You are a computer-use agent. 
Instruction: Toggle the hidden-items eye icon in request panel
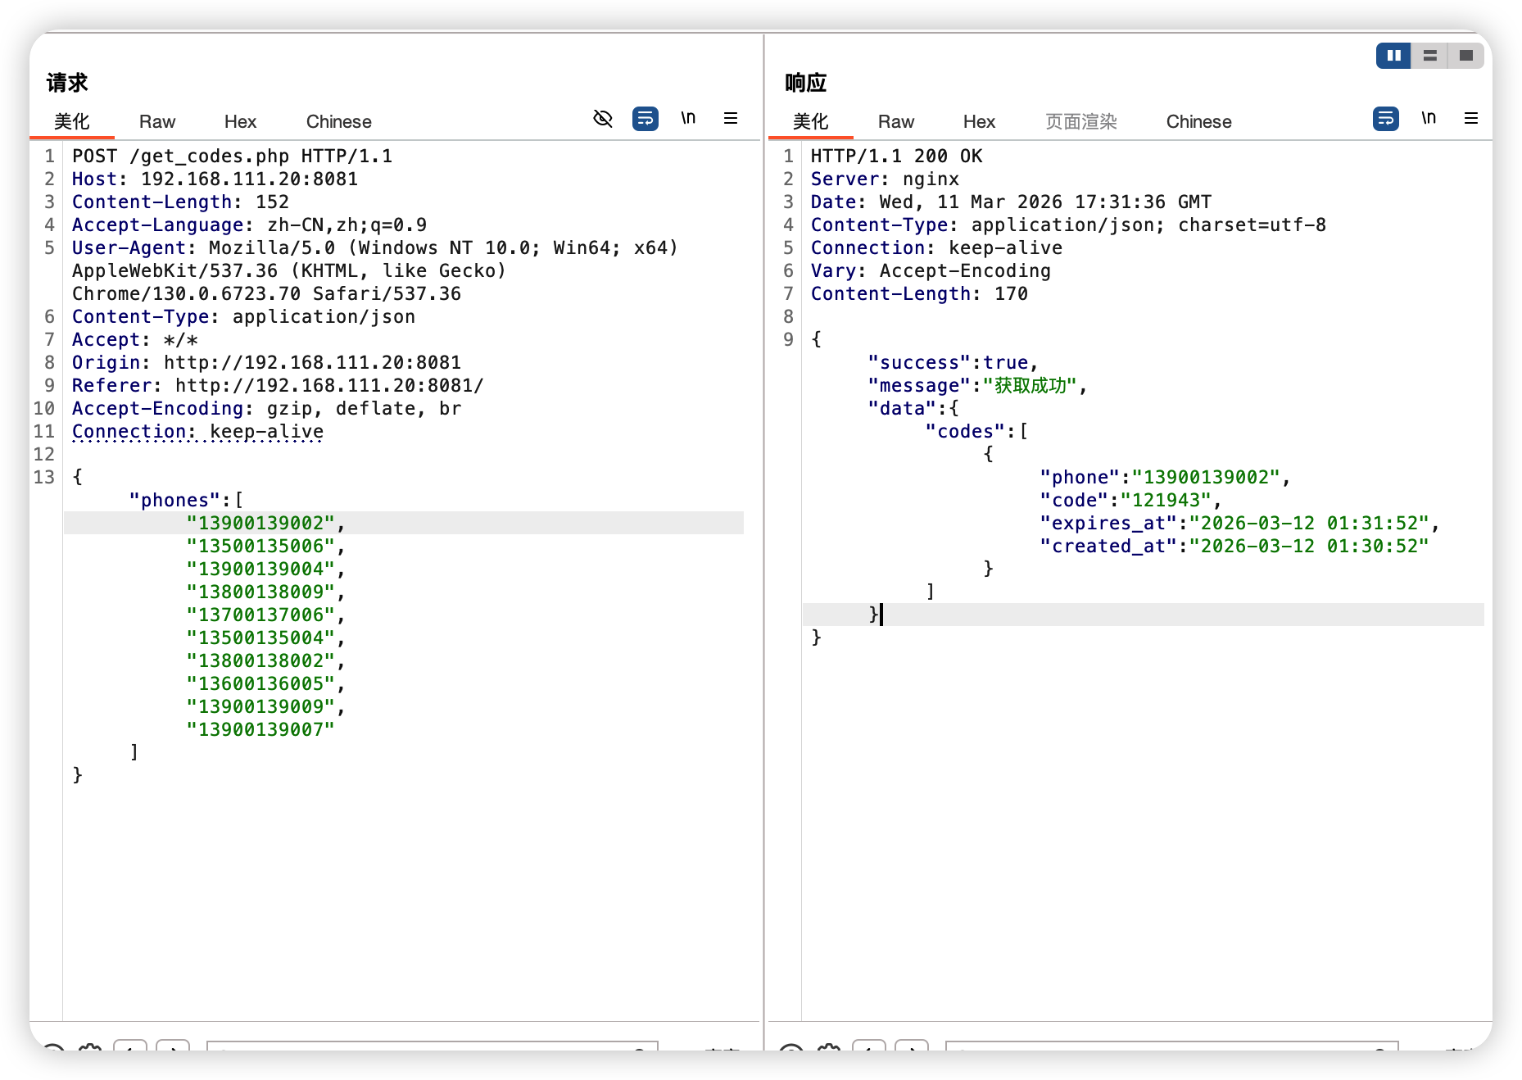point(603,119)
